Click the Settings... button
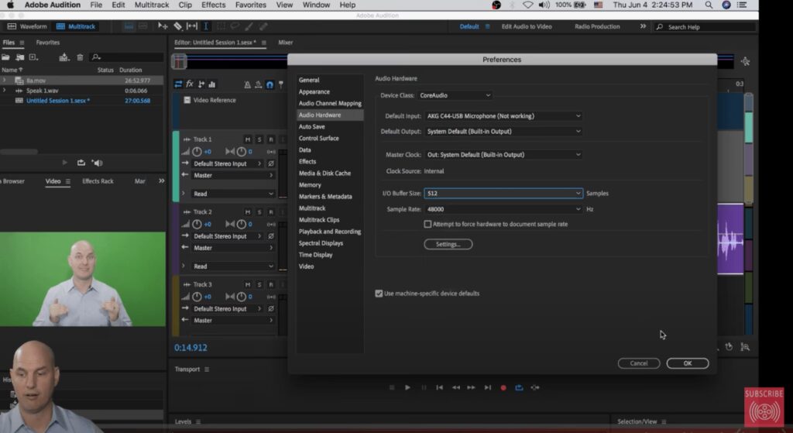The height and width of the screenshot is (433, 793). pyautogui.click(x=448, y=244)
